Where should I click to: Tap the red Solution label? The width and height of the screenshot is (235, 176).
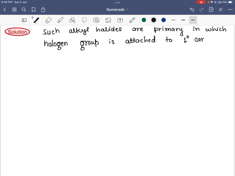pyautogui.click(x=17, y=32)
